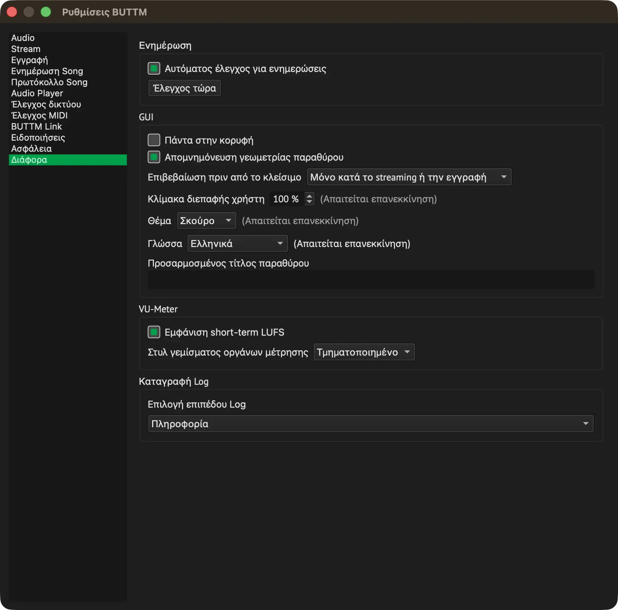Select Πρωτόκολλο Song in sidebar

[68, 82]
